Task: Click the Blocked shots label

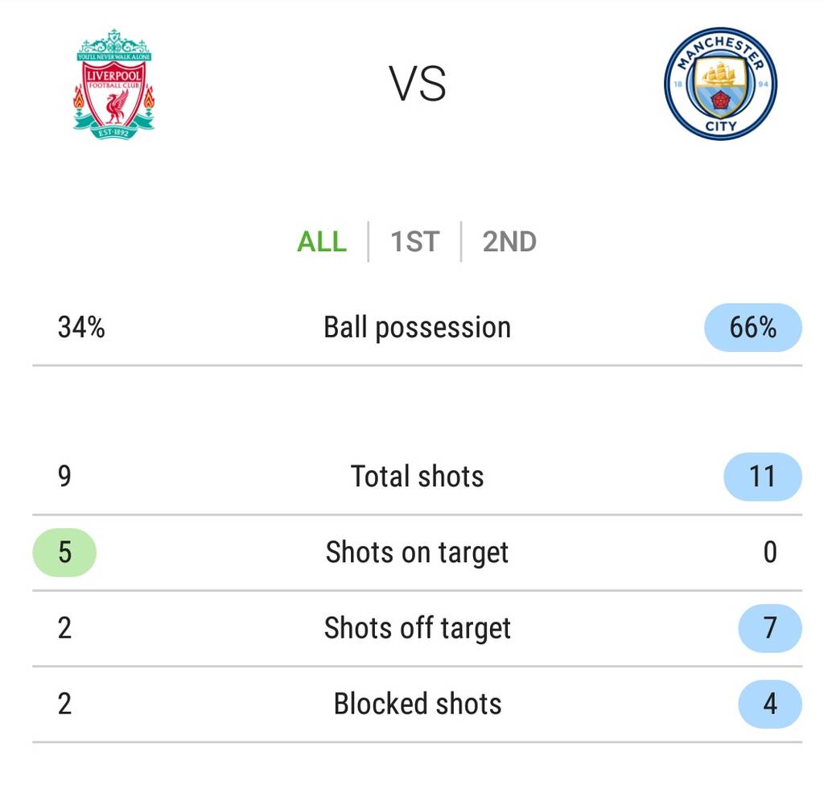Action: point(417,704)
